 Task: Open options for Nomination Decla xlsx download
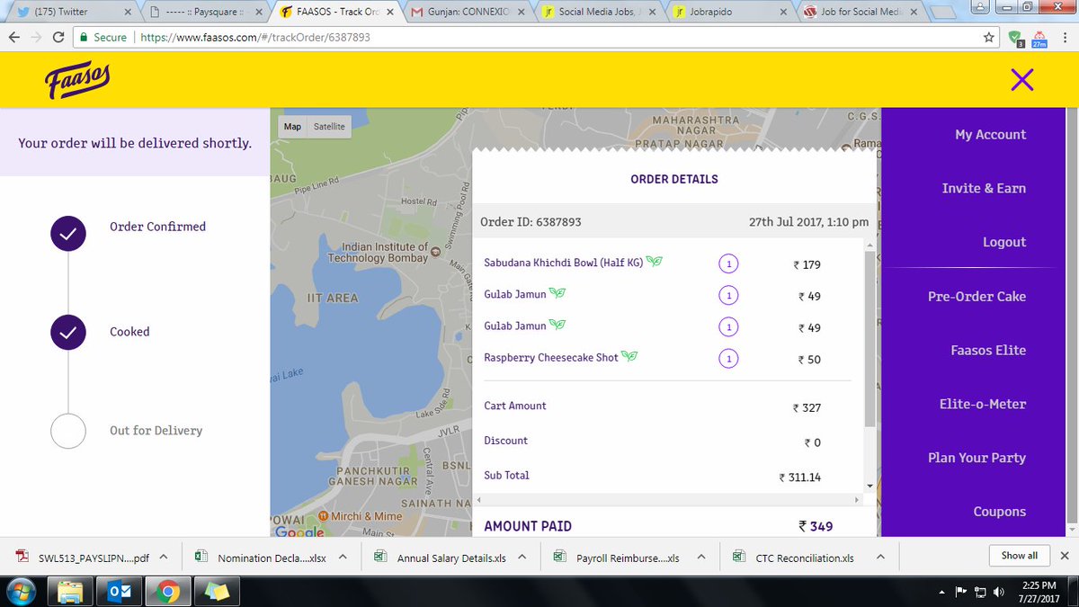(343, 558)
